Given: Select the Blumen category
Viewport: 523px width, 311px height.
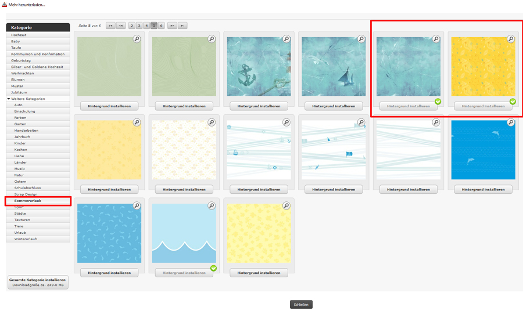Looking at the screenshot, I should 38,79.
